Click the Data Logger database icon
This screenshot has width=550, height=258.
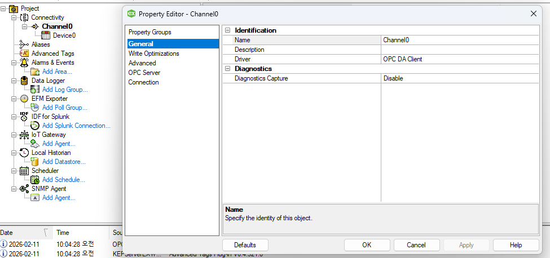(24, 81)
